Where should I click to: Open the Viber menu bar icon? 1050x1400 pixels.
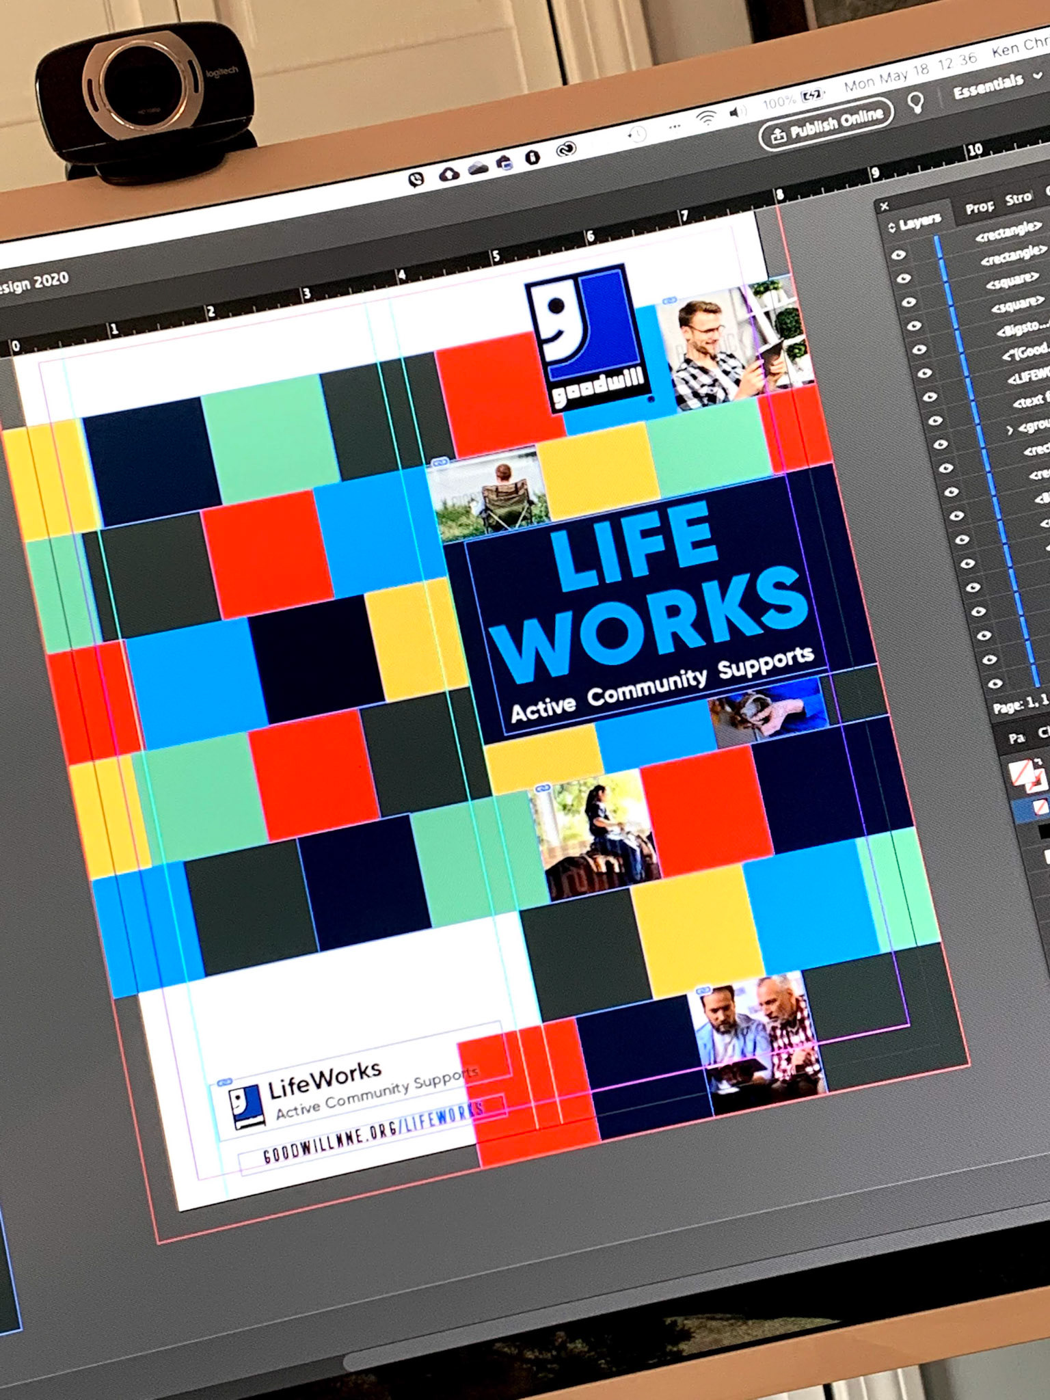point(416,179)
